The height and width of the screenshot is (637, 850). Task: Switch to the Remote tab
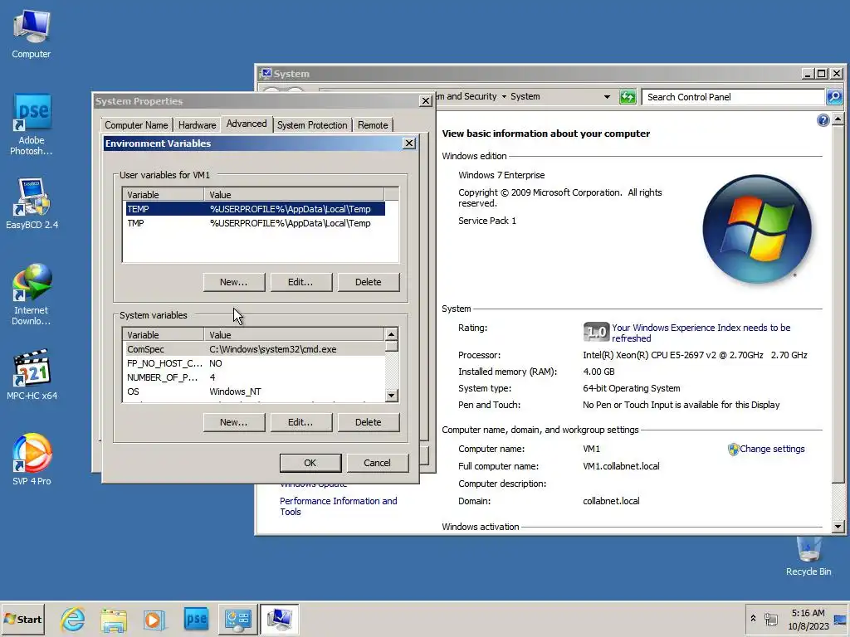point(373,125)
